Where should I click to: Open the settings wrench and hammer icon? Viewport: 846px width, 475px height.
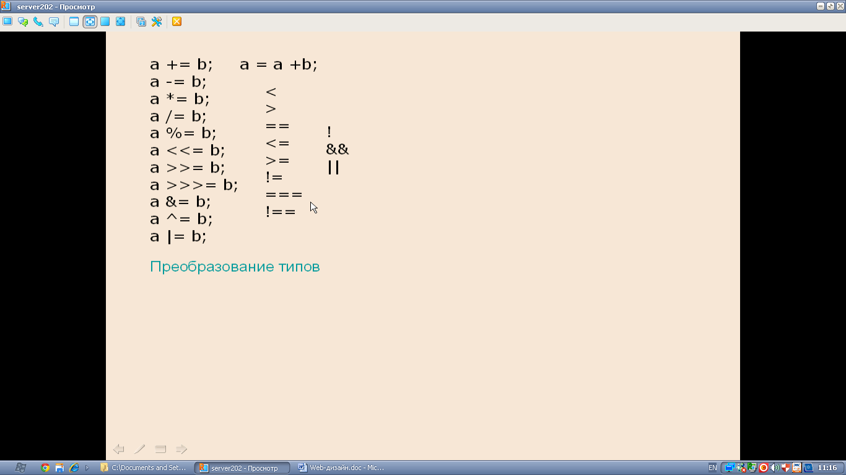(157, 22)
